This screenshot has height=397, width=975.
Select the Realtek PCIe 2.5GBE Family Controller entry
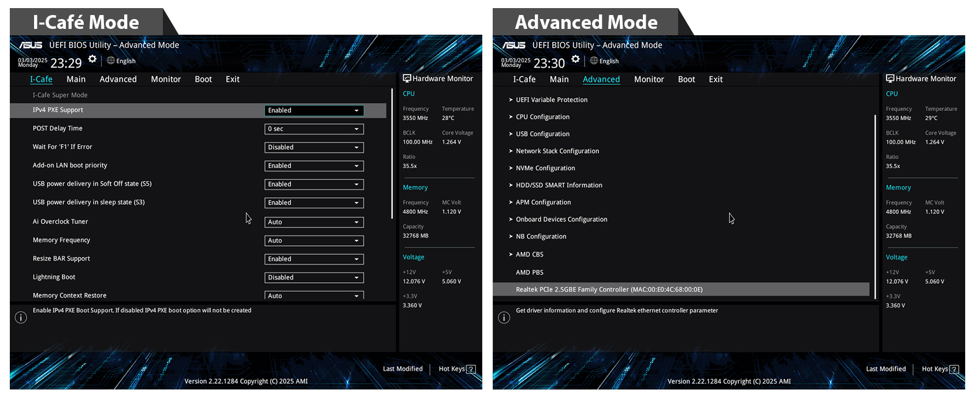[x=609, y=290]
